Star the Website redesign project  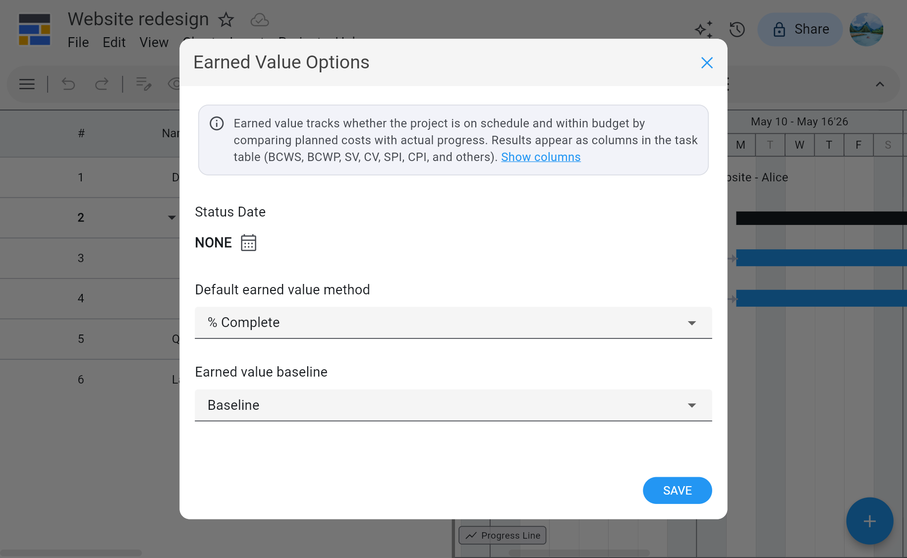tap(226, 20)
